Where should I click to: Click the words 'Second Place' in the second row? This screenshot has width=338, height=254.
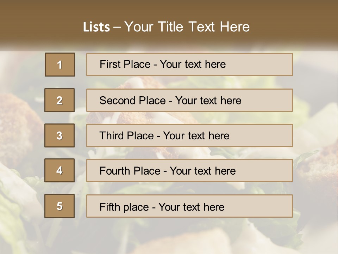[133, 101]
